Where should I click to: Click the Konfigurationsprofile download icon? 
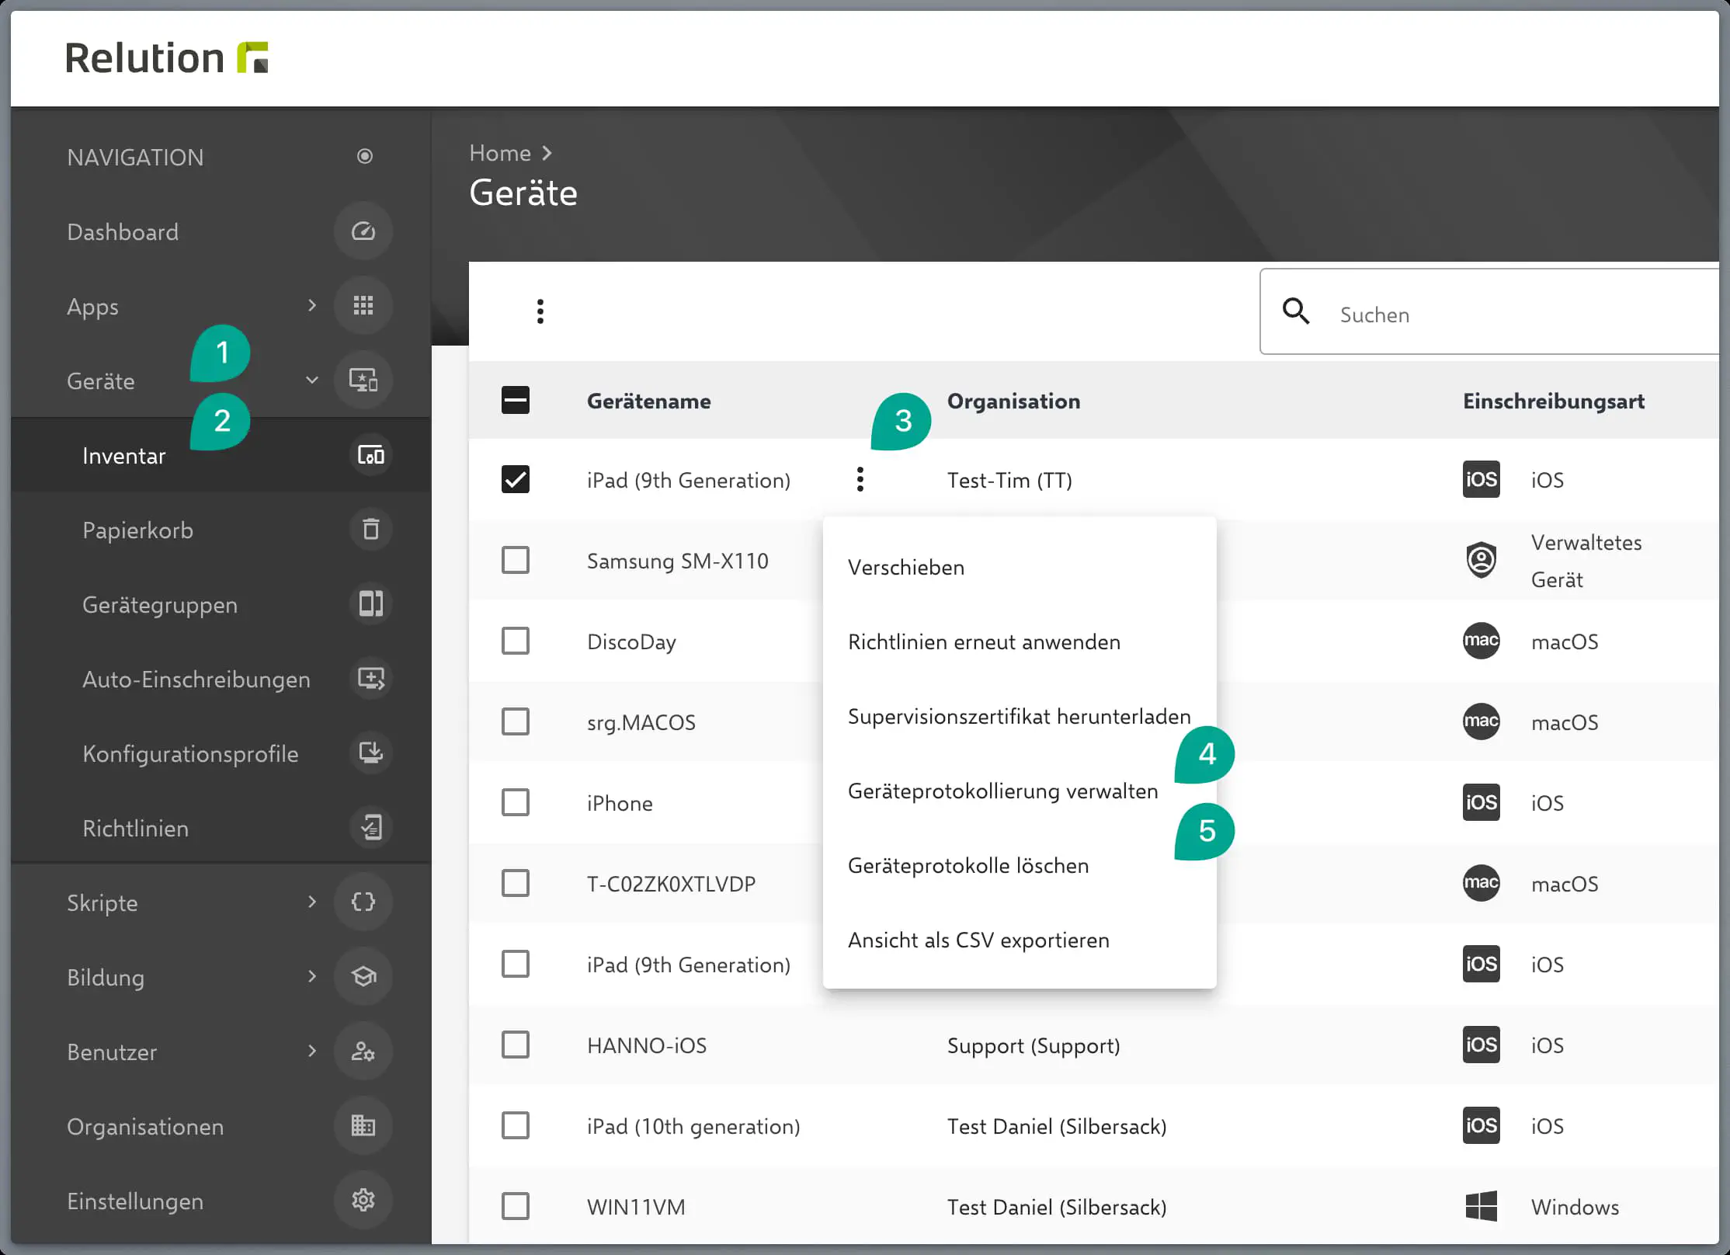(x=370, y=753)
